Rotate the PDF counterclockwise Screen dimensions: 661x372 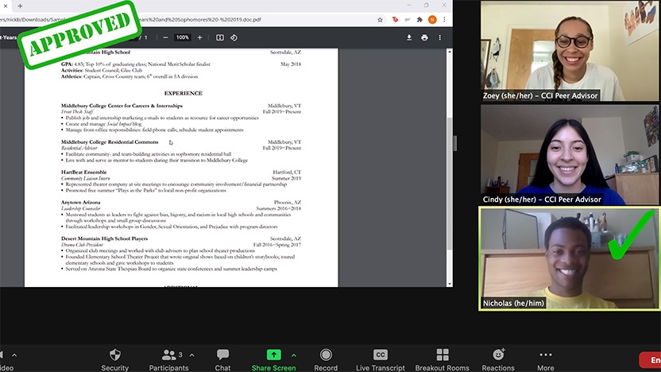pyautogui.click(x=234, y=37)
